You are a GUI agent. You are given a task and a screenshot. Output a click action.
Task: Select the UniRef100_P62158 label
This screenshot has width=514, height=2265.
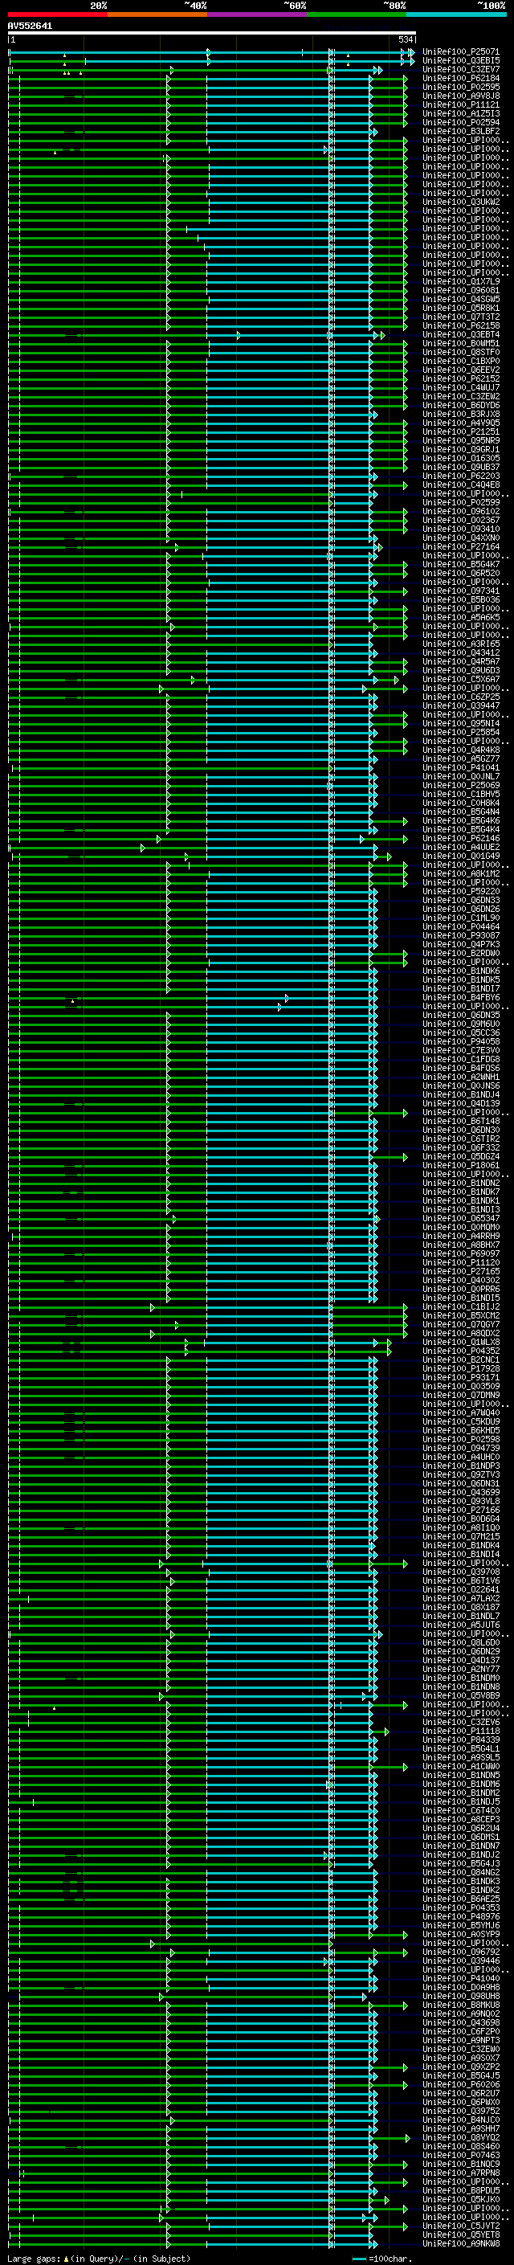pos(460,325)
